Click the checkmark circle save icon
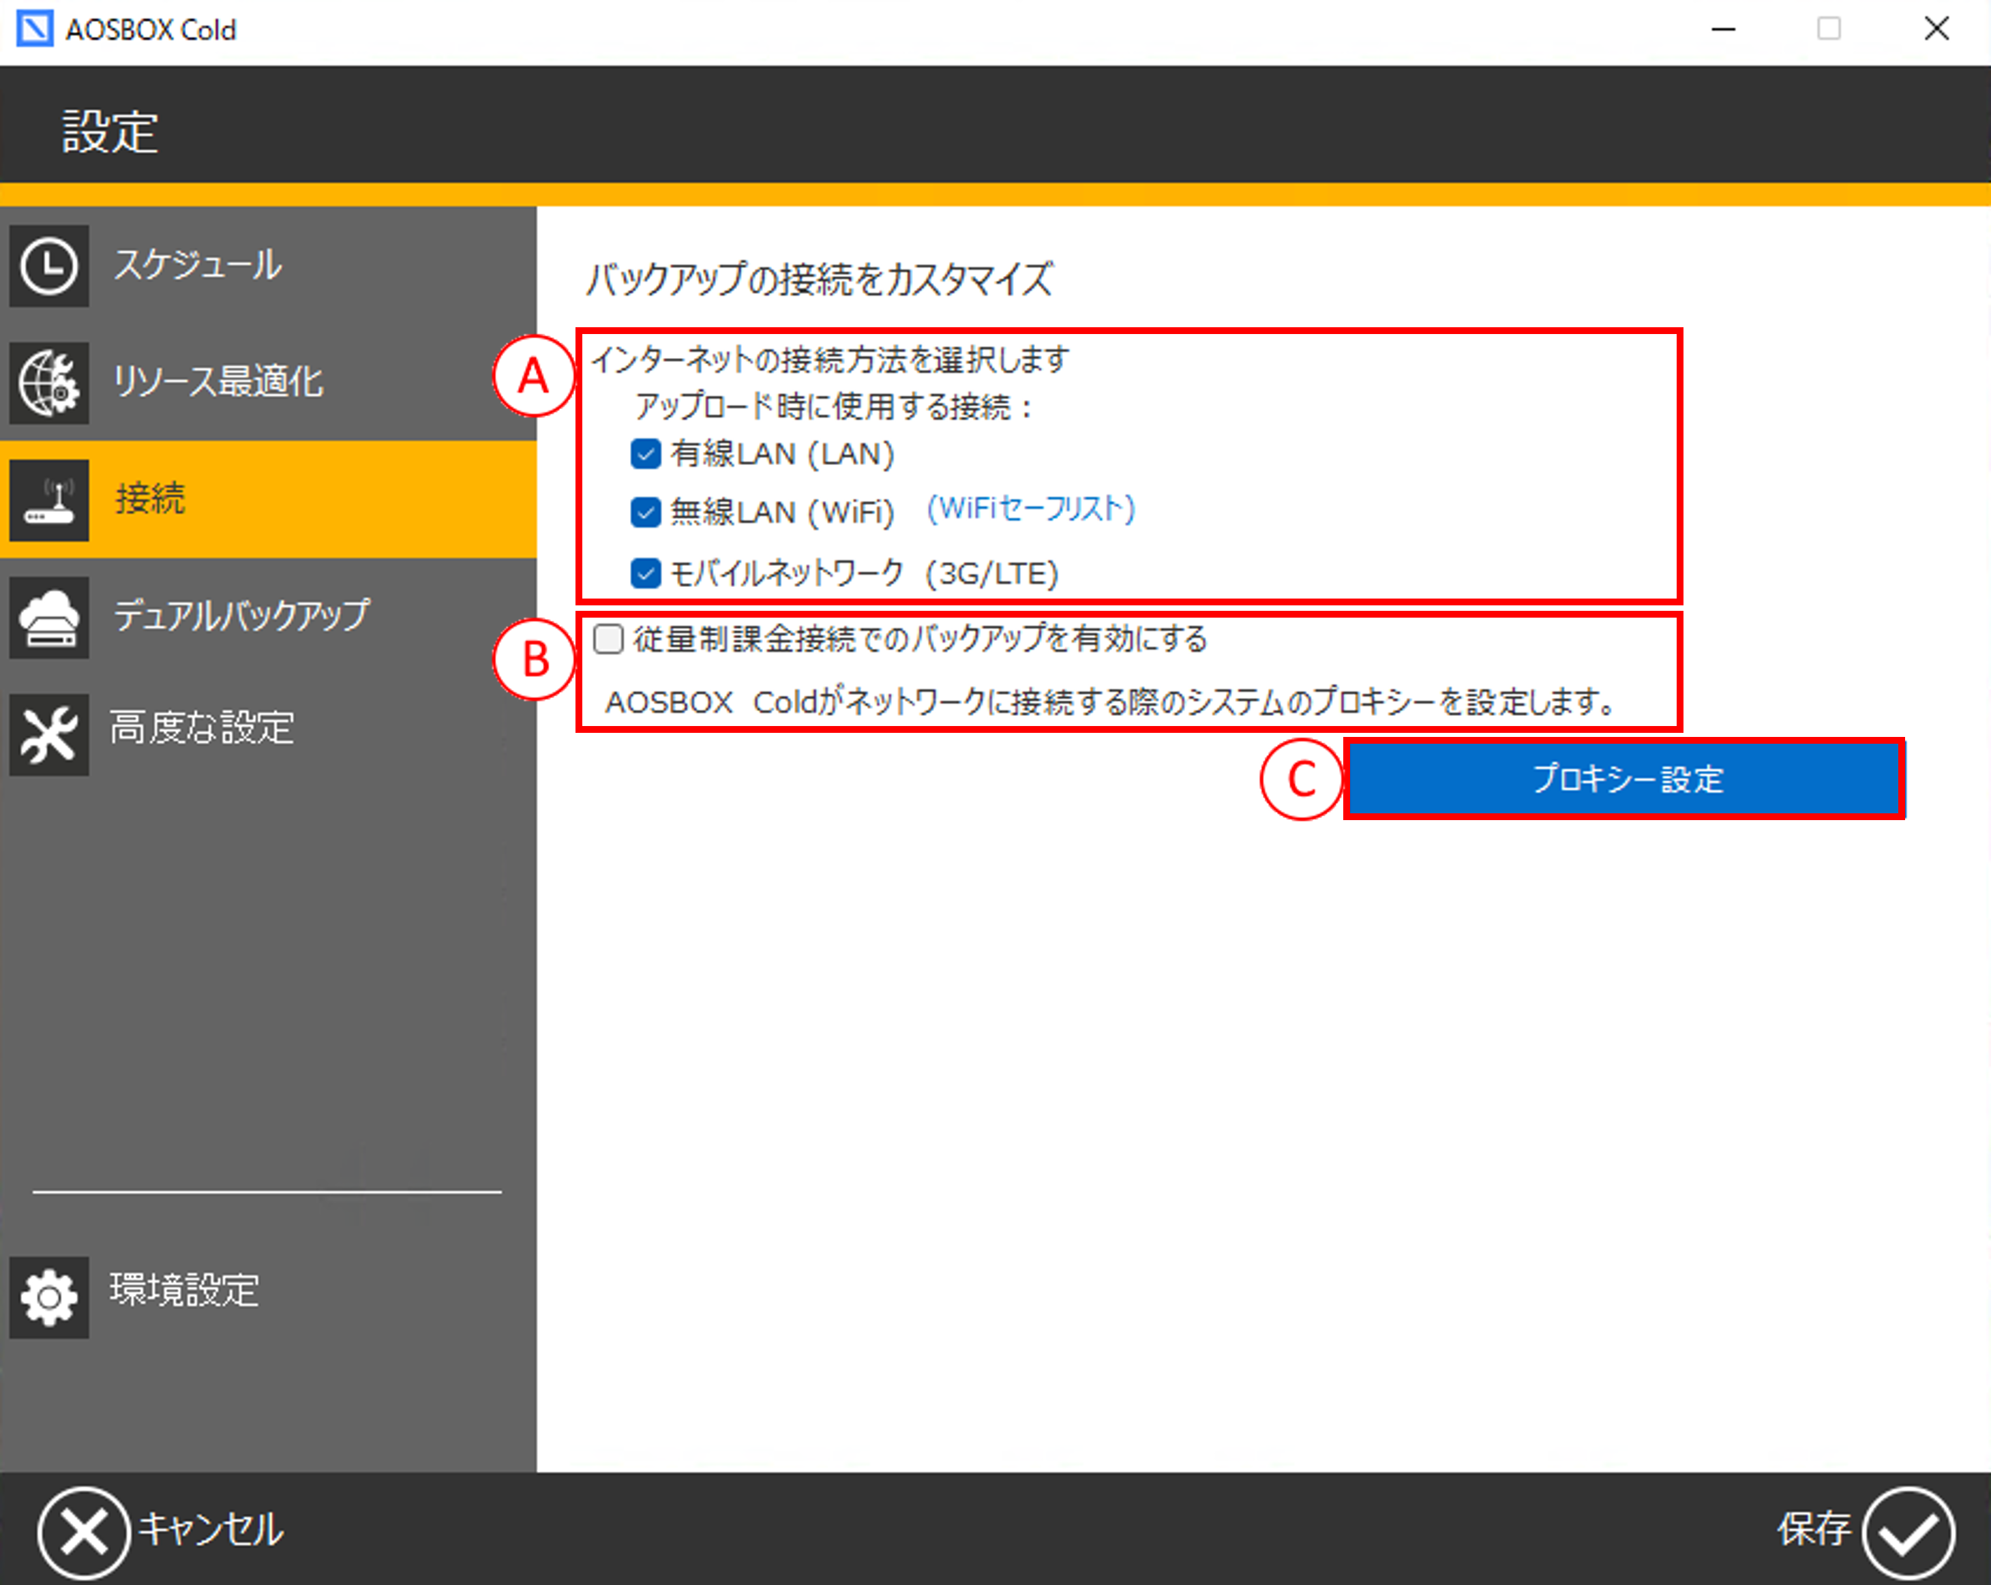The image size is (1991, 1585). [x=1908, y=1533]
